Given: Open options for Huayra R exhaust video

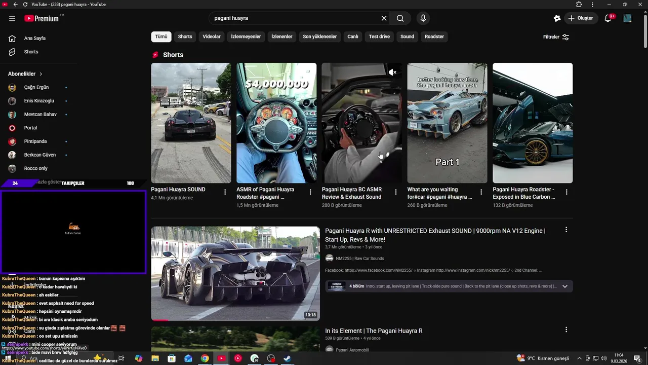Looking at the screenshot, I should click(x=566, y=230).
